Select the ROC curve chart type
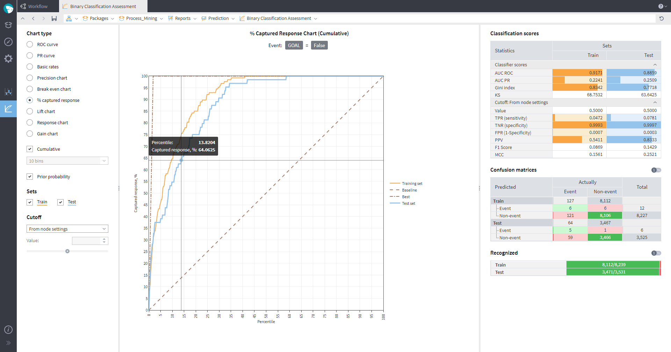 pyautogui.click(x=30, y=45)
